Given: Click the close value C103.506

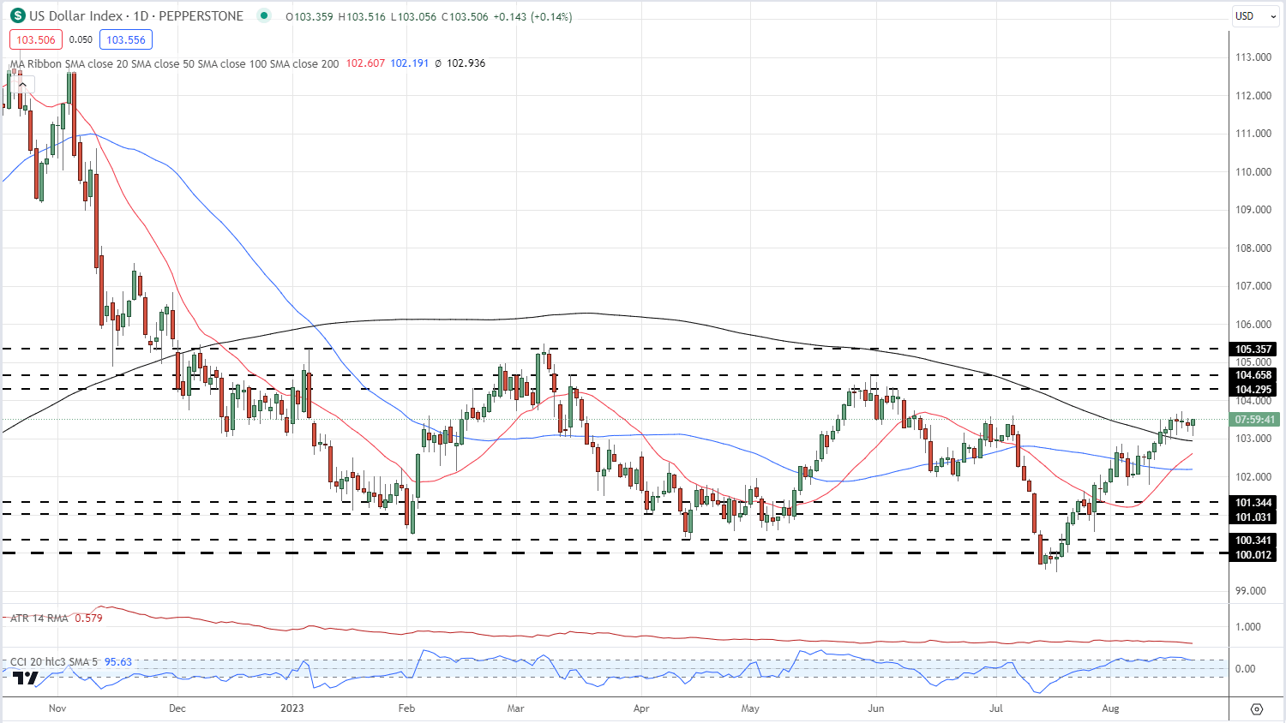Looking at the screenshot, I should coord(465,16).
